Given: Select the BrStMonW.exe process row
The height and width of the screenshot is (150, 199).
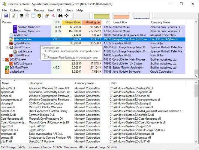Looking at the screenshot, I should [93, 68].
